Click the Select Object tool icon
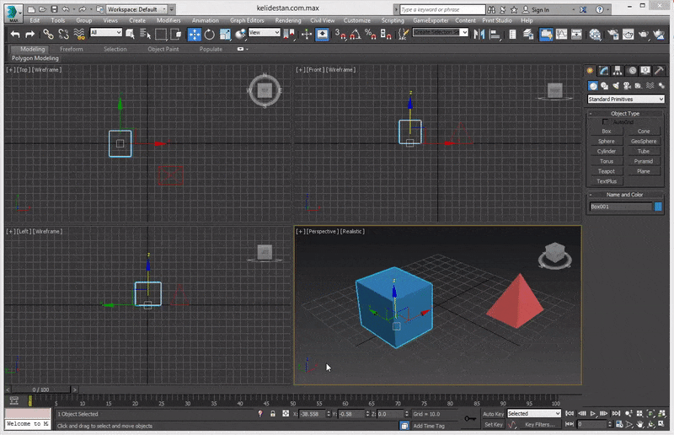674x435 pixels. (x=130, y=35)
